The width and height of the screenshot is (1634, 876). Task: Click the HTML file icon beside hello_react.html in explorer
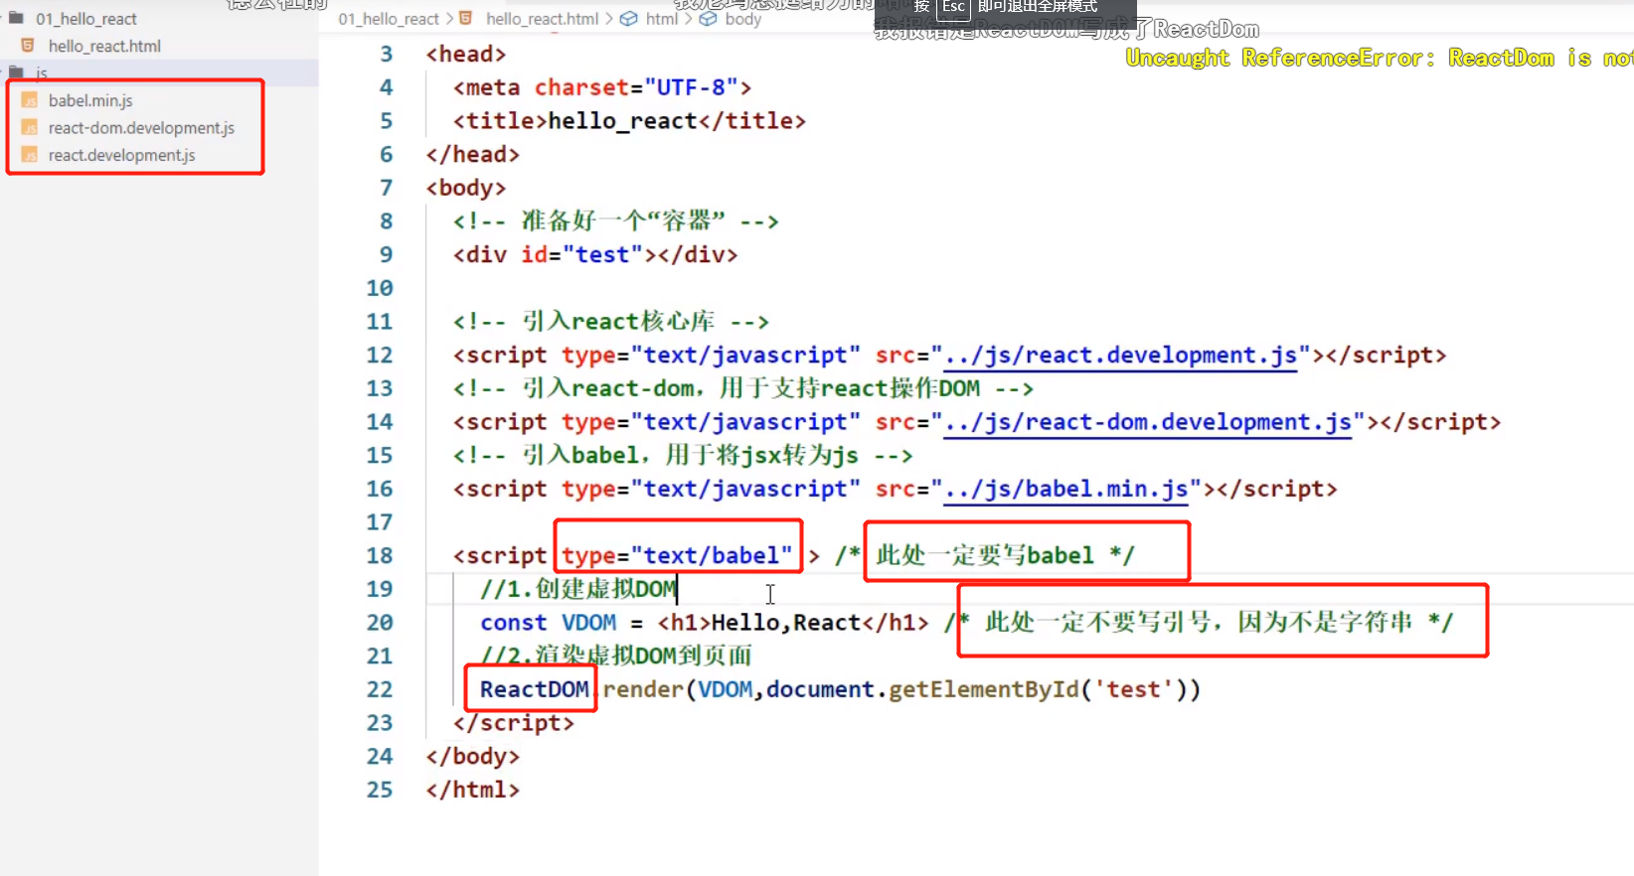pos(28,45)
